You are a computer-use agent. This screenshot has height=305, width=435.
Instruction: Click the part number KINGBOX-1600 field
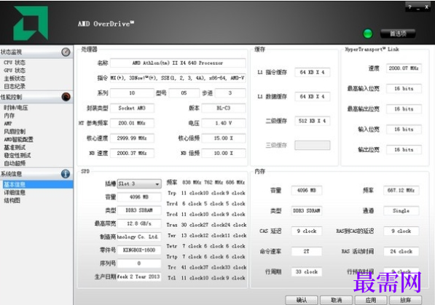[x=139, y=250]
